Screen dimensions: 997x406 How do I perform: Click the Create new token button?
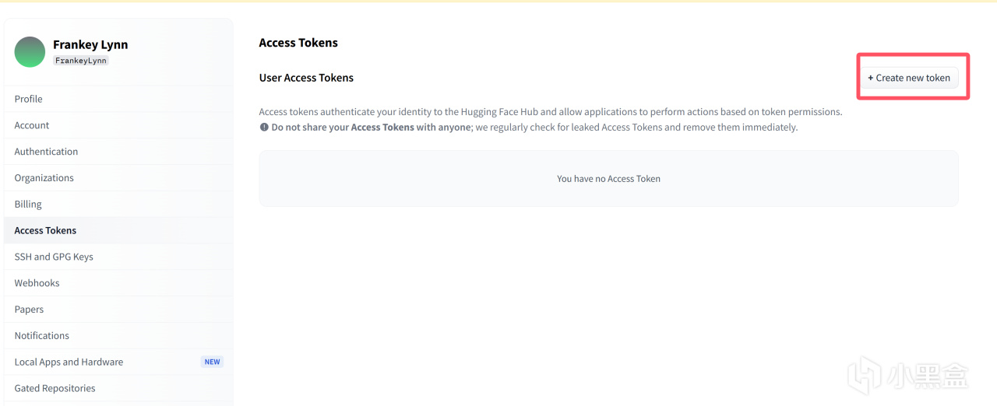click(x=909, y=78)
